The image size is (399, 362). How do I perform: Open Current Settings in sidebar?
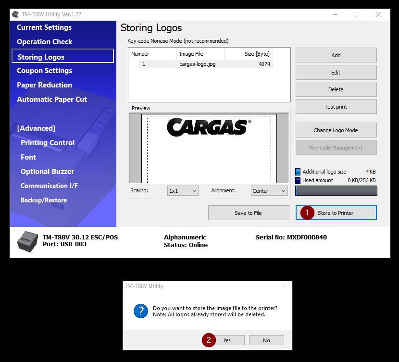[x=44, y=27]
